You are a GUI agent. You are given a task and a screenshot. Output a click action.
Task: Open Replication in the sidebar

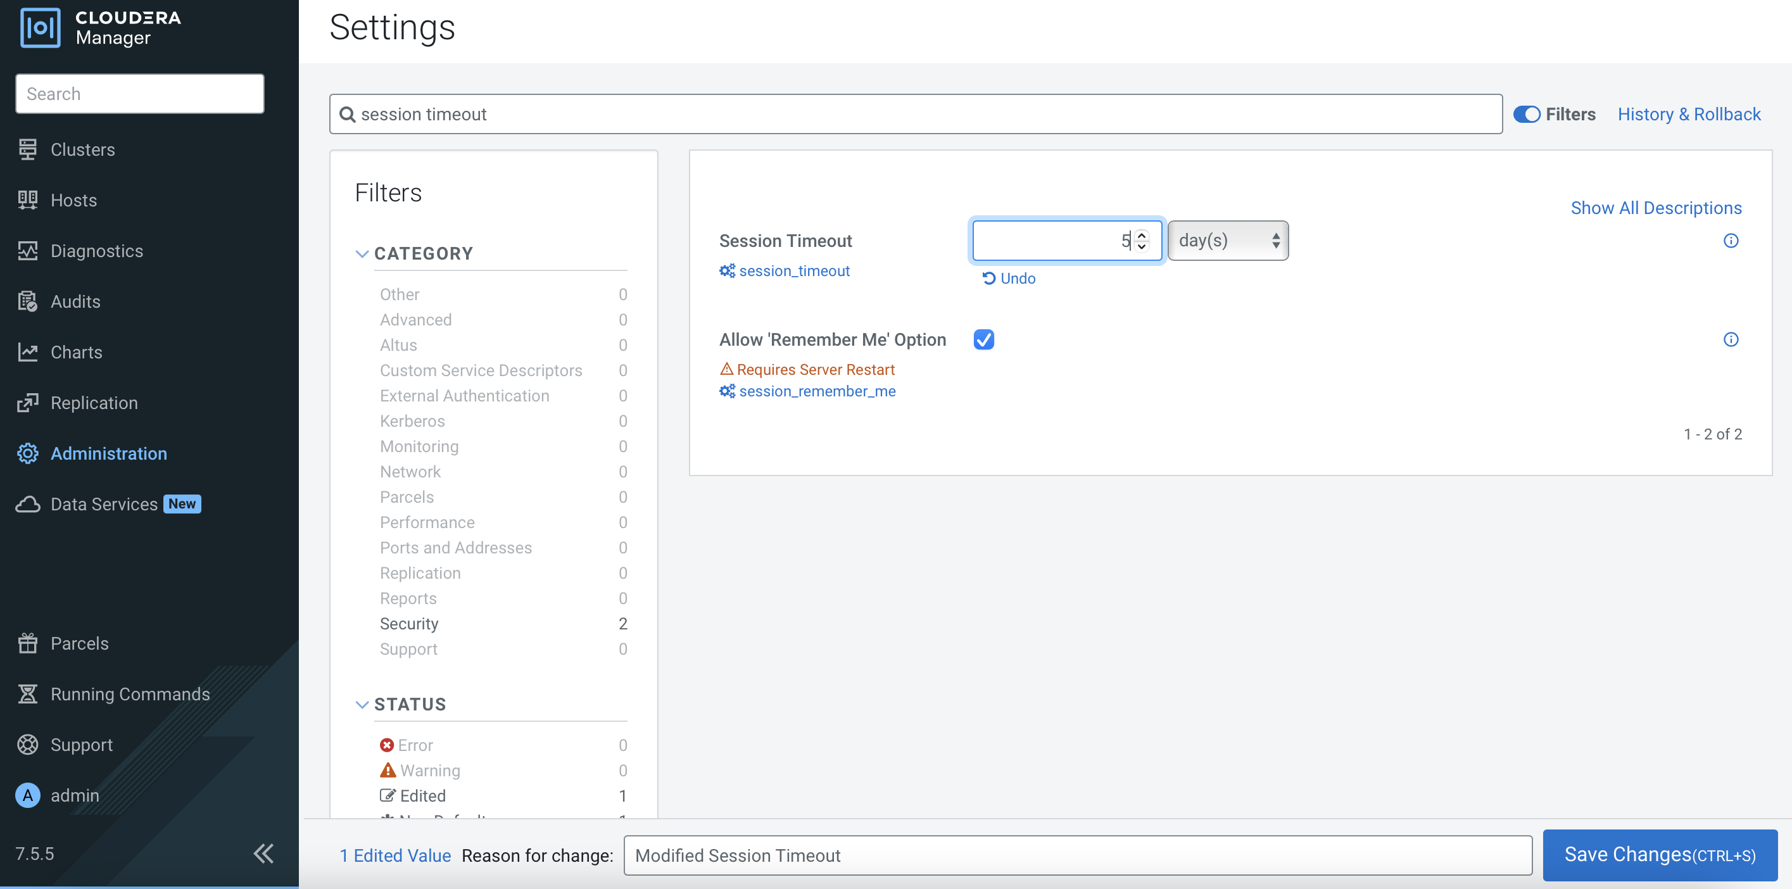[94, 403]
